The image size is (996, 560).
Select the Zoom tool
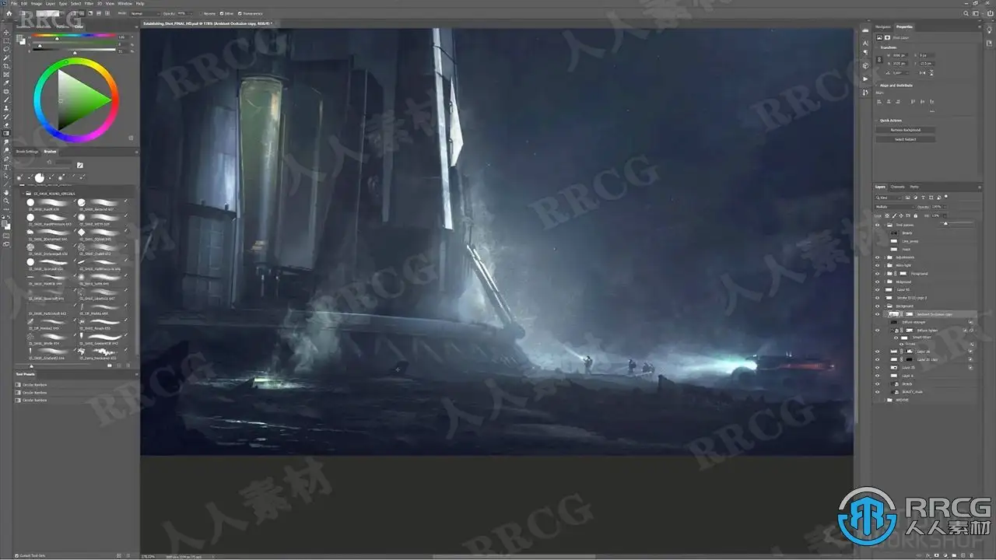(x=7, y=201)
